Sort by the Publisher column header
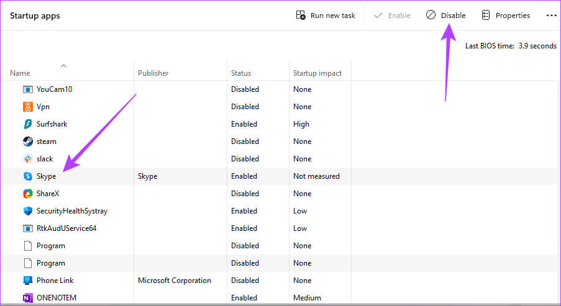This screenshot has width=561, height=306. click(x=153, y=73)
